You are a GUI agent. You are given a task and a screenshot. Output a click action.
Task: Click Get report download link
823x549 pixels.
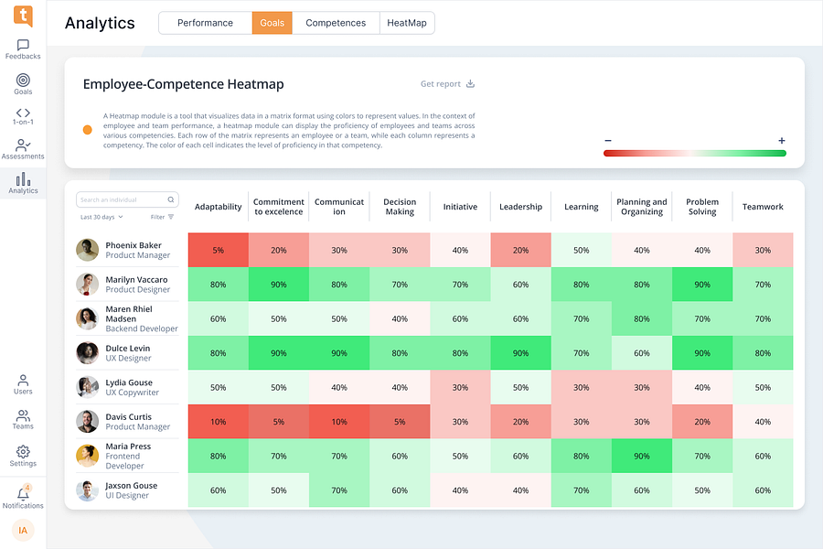(x=447, y=83)
